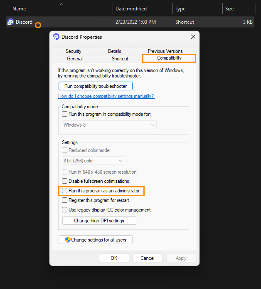Viewport: 261px width, 289px height.
Task: Enable Run this program as an administrator
Action: [64, 191]
